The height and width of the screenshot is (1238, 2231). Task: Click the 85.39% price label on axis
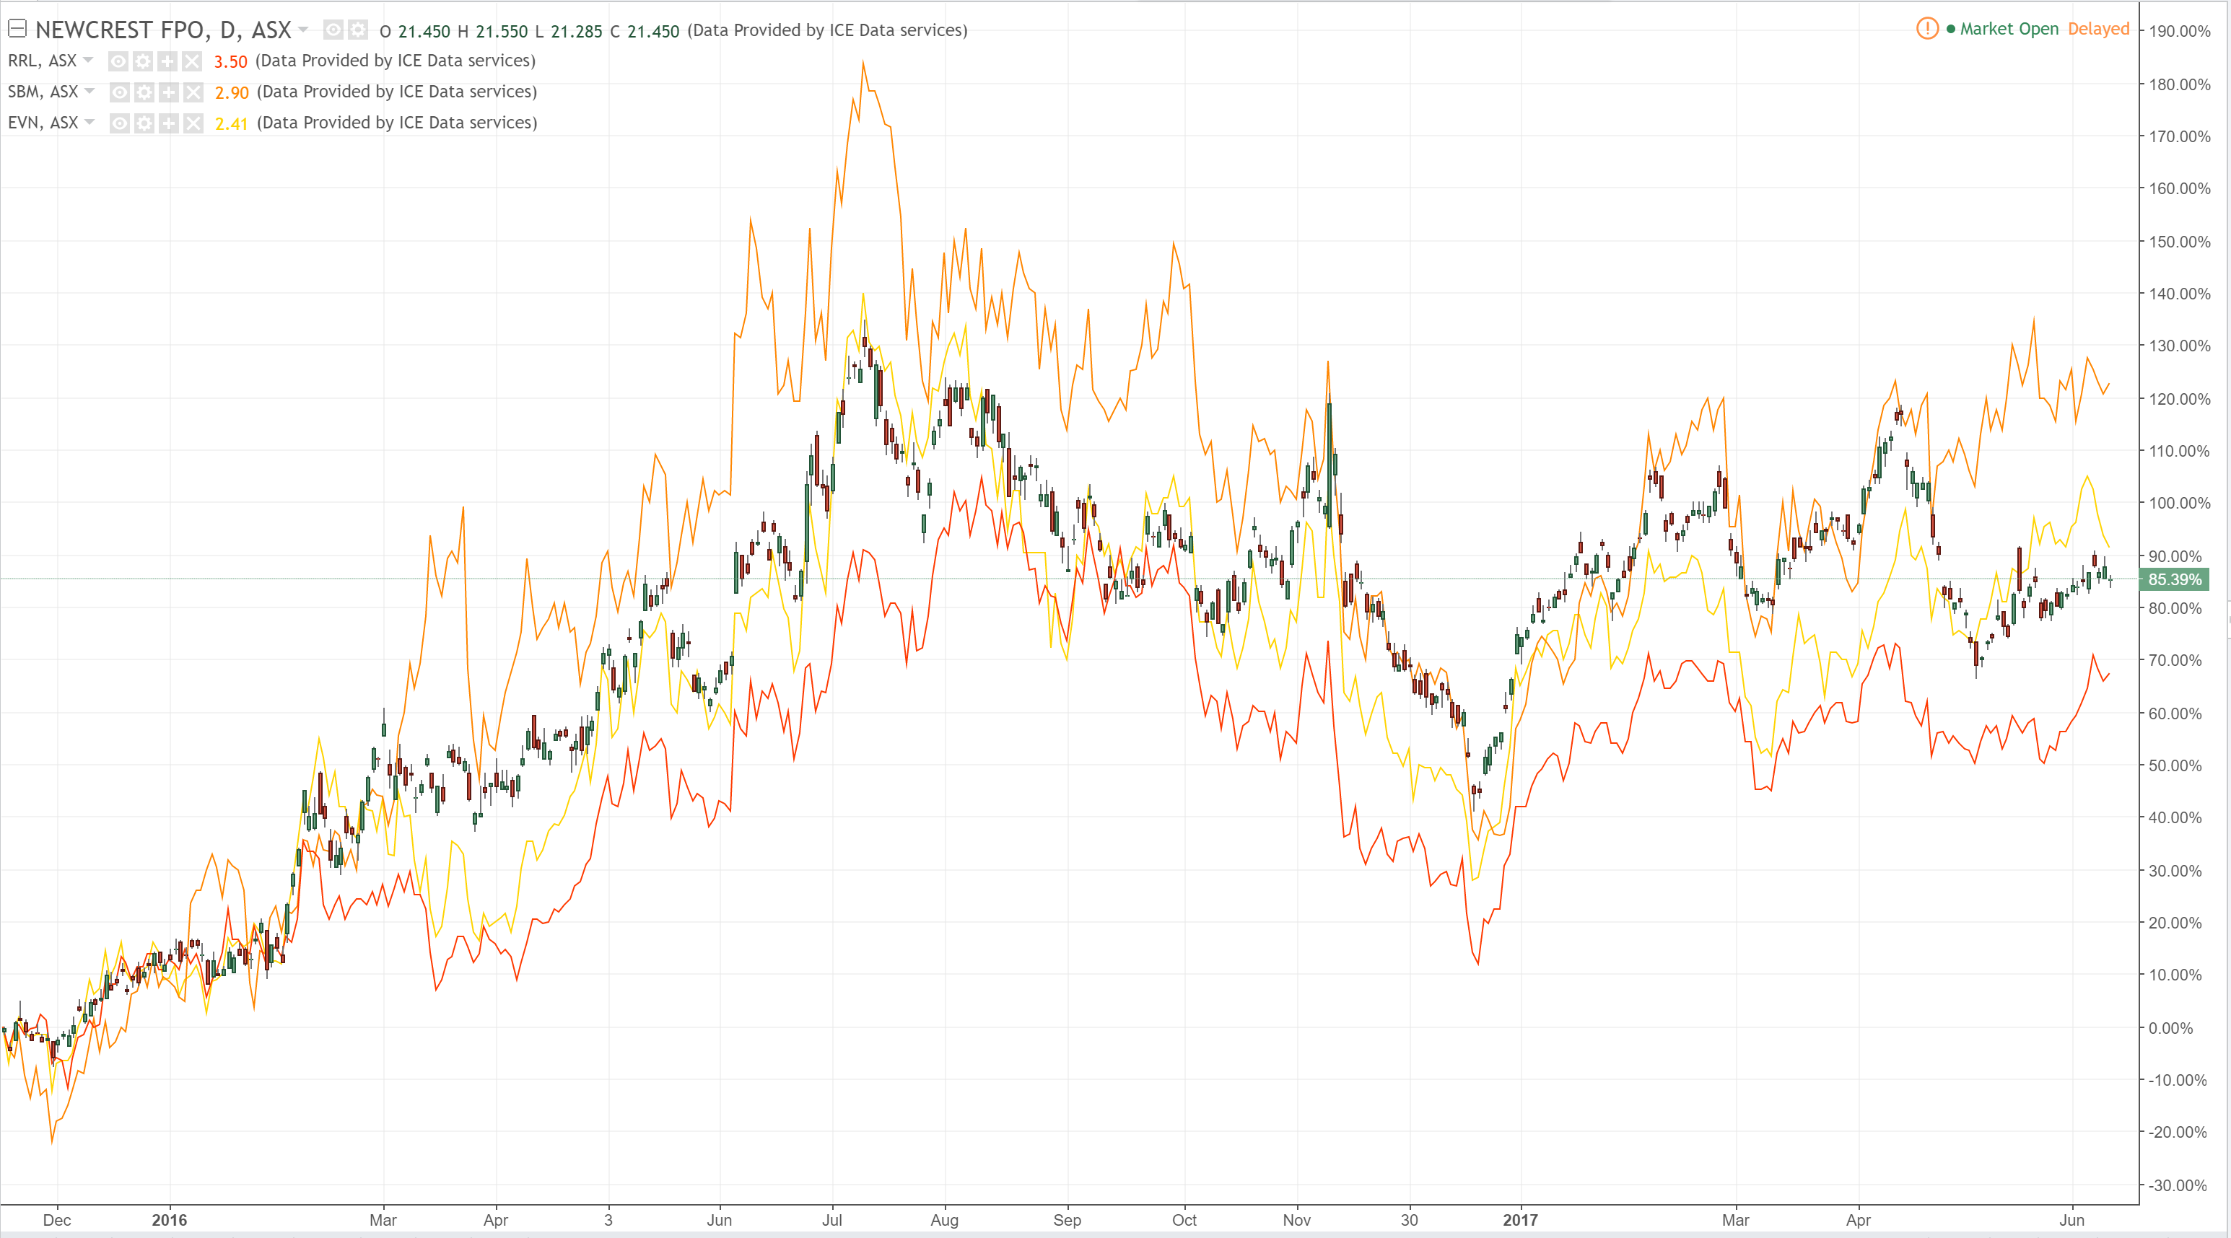point(2174,579)
